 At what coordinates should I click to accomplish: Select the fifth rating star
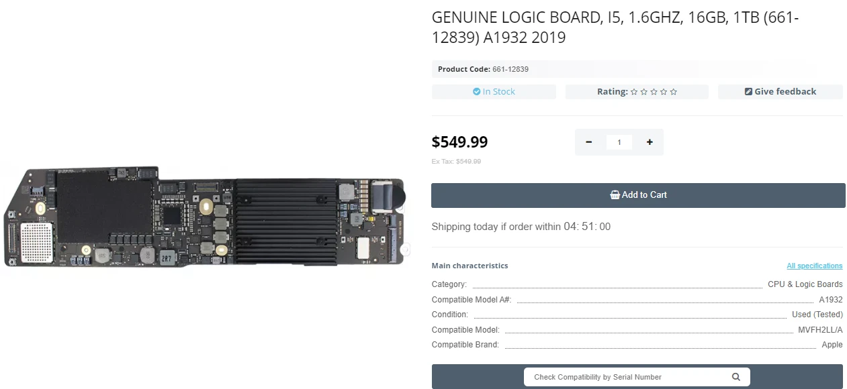pyautogui.click(x=674, y=92)
